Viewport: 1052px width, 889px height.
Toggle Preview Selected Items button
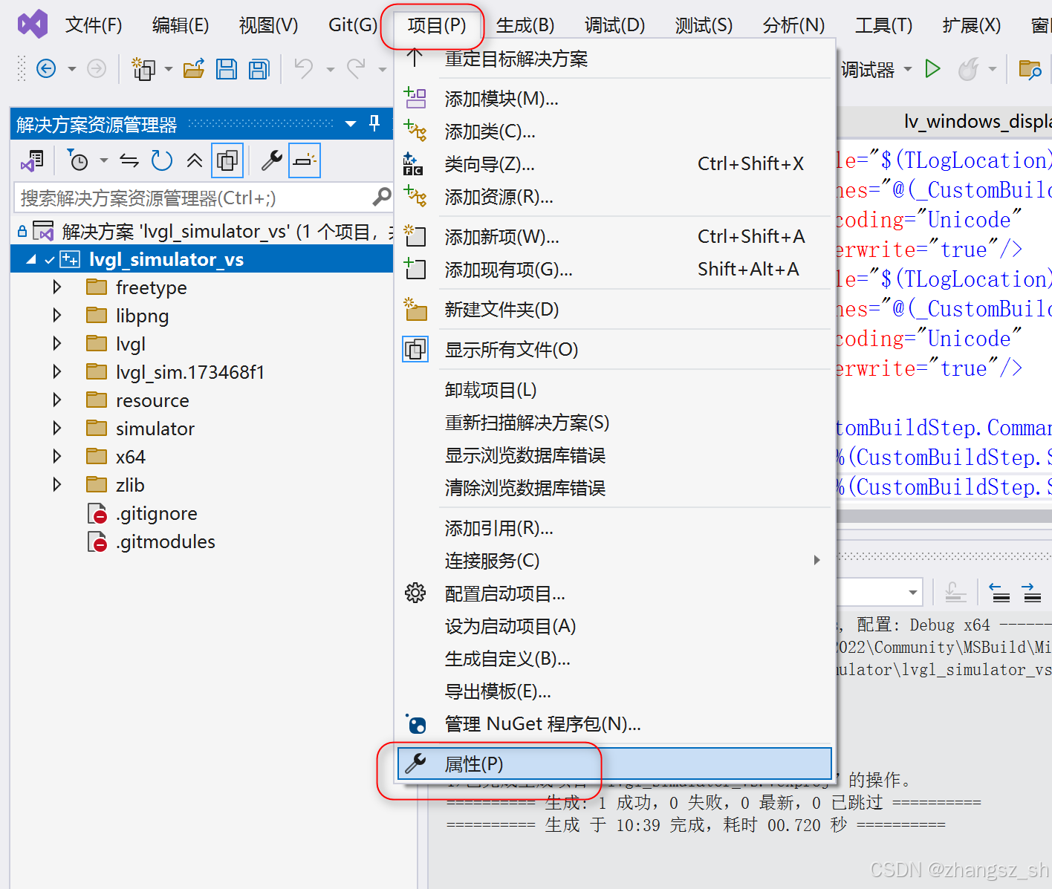coord(305,160)
